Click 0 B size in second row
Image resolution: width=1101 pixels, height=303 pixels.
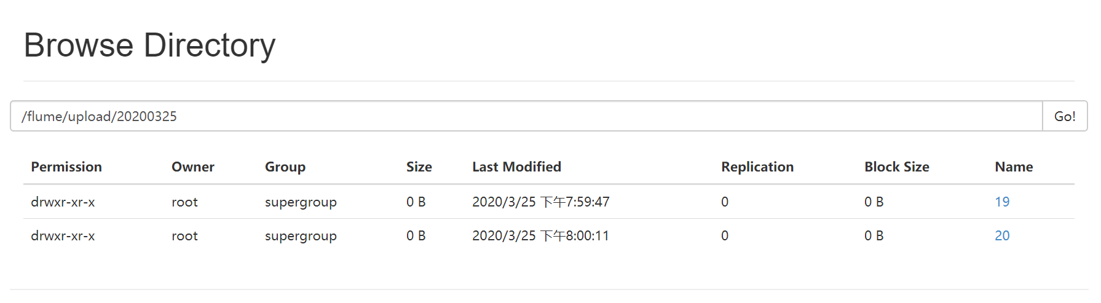(416, 235)
